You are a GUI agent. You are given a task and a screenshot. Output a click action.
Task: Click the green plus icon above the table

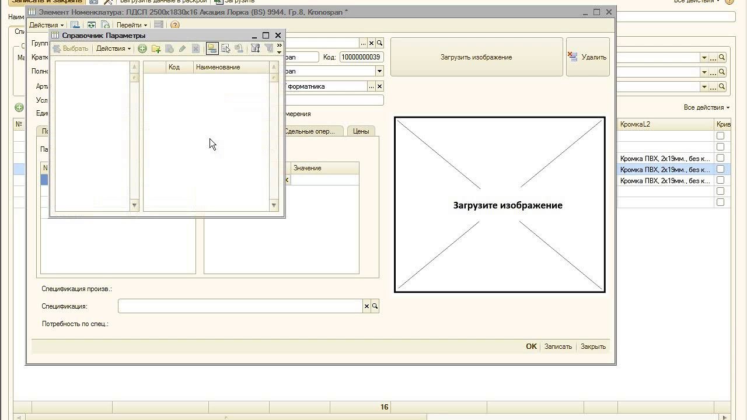(19, 107)
